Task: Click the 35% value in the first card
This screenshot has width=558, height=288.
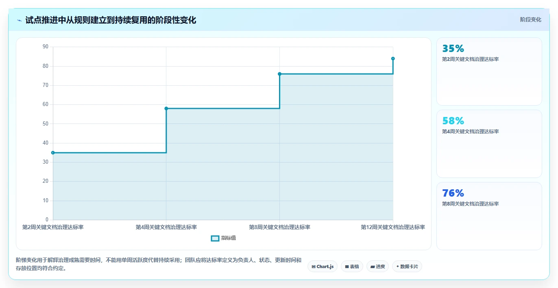Action: [x=453, y=49]
